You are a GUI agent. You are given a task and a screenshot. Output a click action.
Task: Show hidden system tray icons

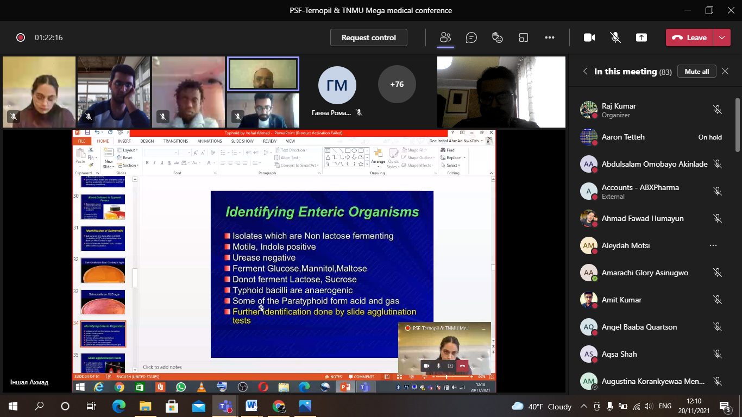(x=584, y=406)
